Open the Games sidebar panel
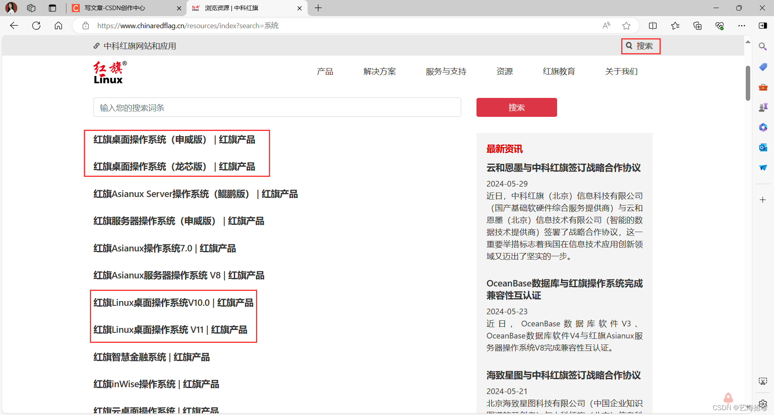774x415 pixels. (763, 107)
